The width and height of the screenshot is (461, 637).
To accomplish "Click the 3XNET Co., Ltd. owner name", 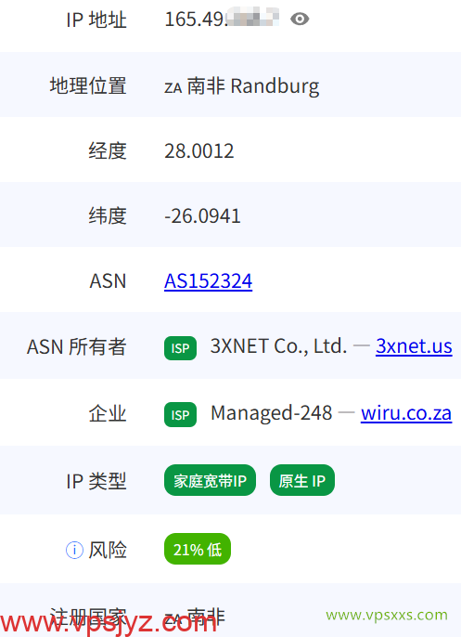I will 278,346.
